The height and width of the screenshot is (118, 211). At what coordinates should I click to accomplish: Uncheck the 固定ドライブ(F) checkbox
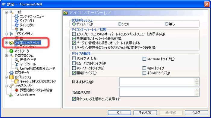click(74, 73)
